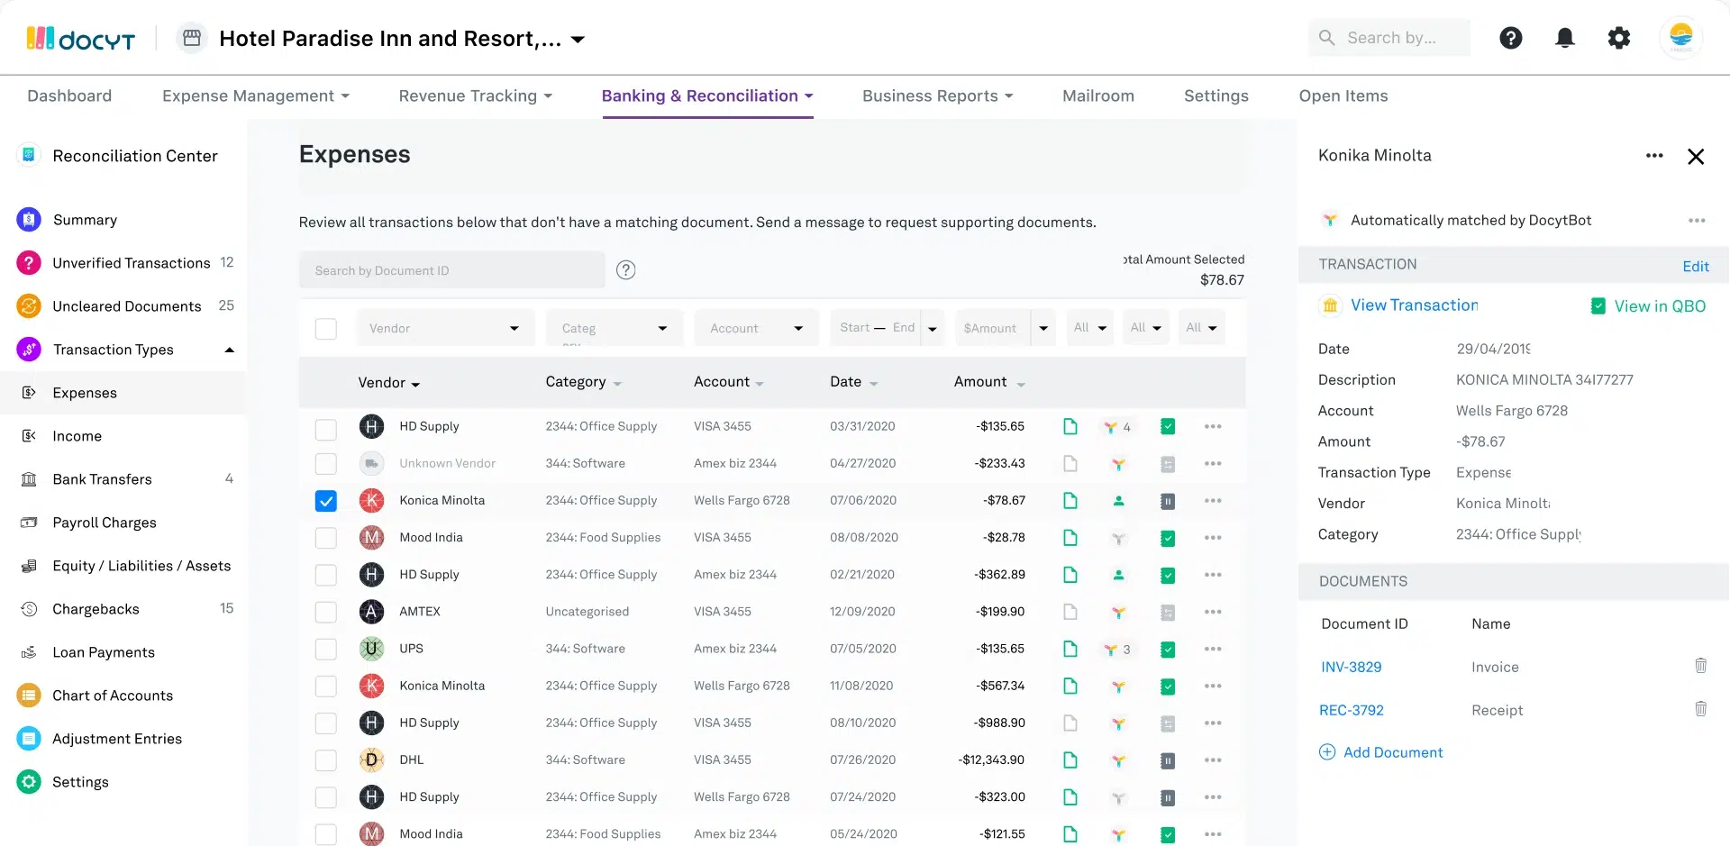
Task: Open the Konika Minolta panel more options
Action: point(1654,156)
